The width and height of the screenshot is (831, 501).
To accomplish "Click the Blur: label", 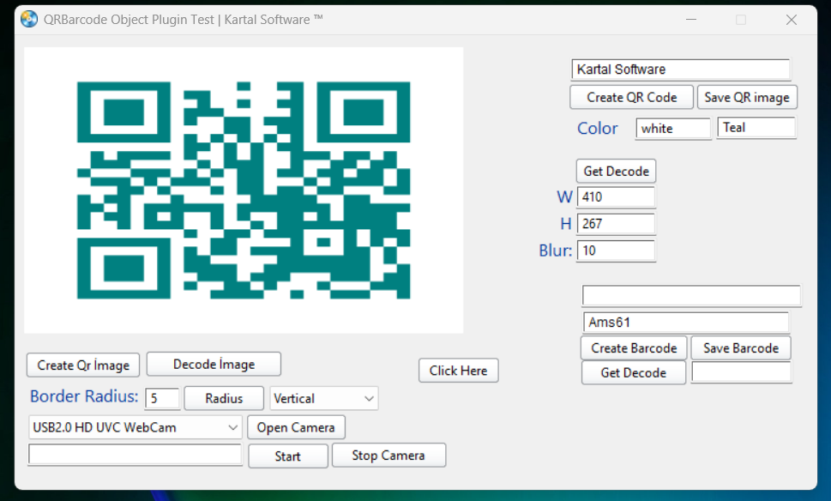I will click(556, 250).
